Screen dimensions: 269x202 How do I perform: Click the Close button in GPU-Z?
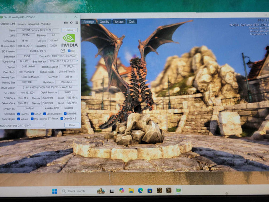(x=72, y=125)
